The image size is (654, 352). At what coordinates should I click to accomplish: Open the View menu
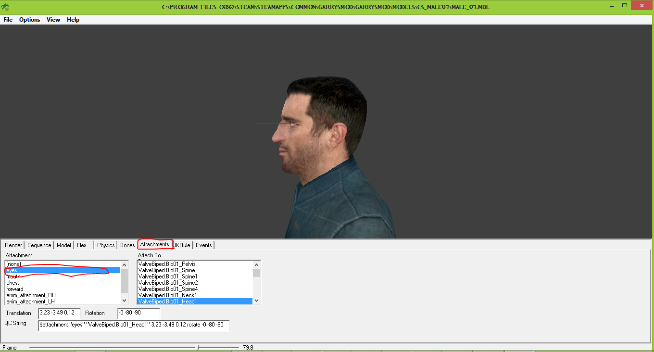pyautogui.click(x=53, y=20)
